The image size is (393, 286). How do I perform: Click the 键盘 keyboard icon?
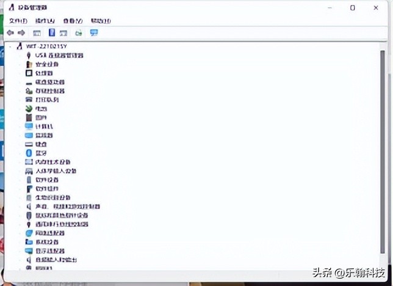pos(29,144)
